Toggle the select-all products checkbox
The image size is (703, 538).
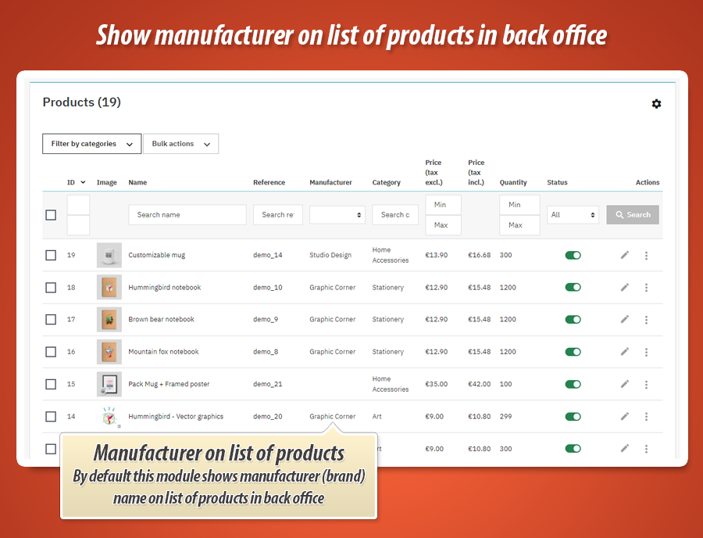51,214
